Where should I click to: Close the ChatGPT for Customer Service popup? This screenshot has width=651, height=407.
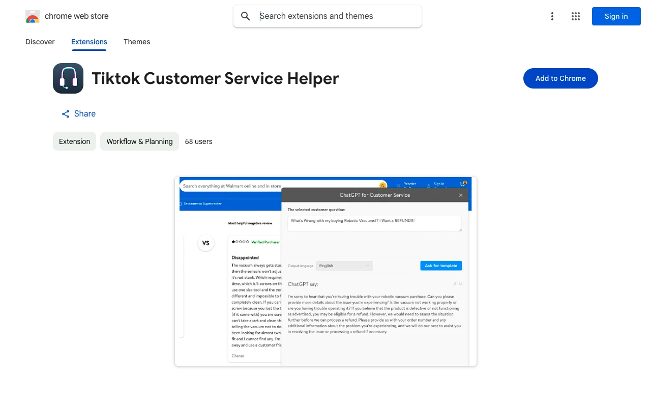coord(461,195)
